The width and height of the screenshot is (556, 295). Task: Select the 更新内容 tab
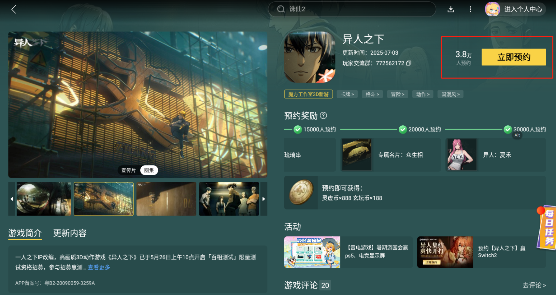pos(70,233)
